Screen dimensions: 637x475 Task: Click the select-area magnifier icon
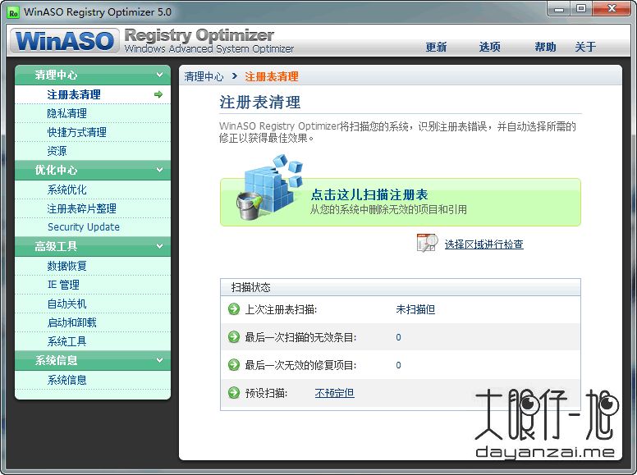427,243
